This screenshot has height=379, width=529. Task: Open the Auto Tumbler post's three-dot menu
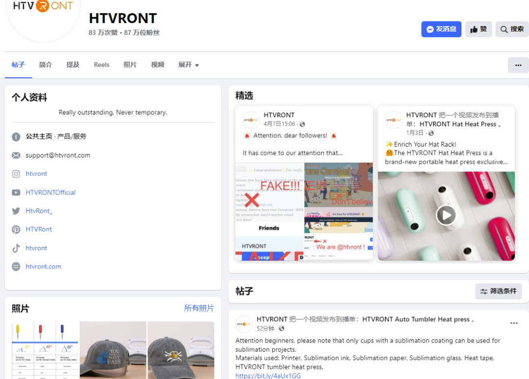(514, 323)
